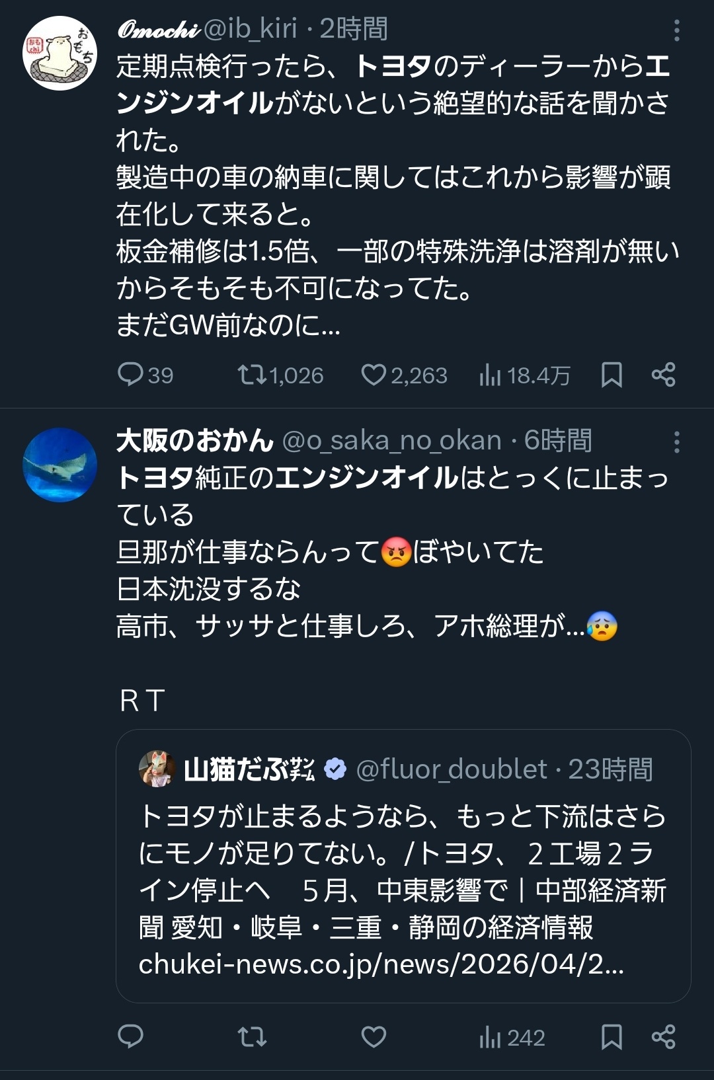This screenshot has width=714, height=1080.
Task: Reply to Omochi's Toyota dealer tweet
Action: click(x=130, y=375)
